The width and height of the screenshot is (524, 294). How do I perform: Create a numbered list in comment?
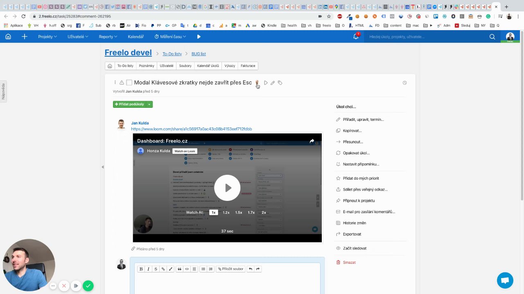point(210,269)
